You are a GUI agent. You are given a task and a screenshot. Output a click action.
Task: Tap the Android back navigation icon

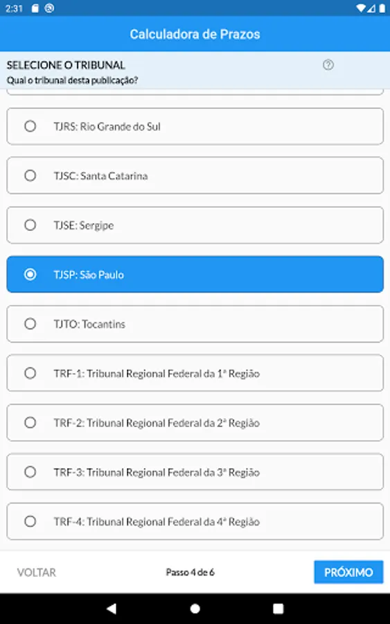coord(112,608)
